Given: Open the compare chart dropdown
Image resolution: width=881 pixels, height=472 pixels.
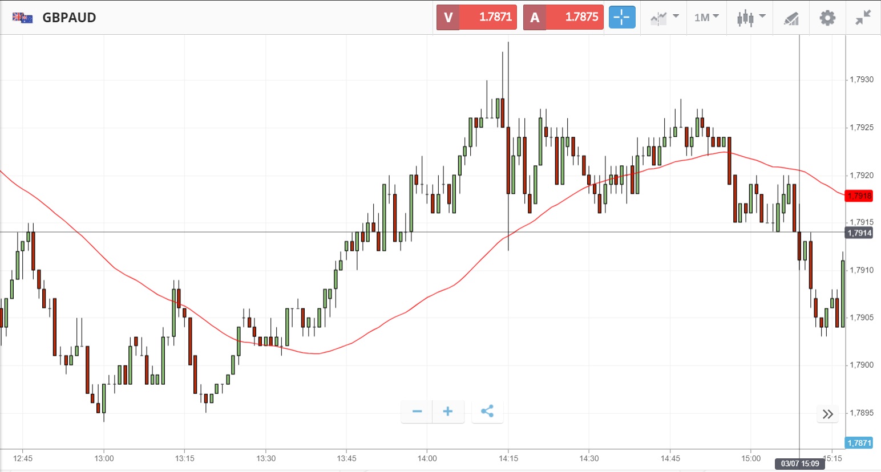Looking at the screenshot, I should 664,18.
